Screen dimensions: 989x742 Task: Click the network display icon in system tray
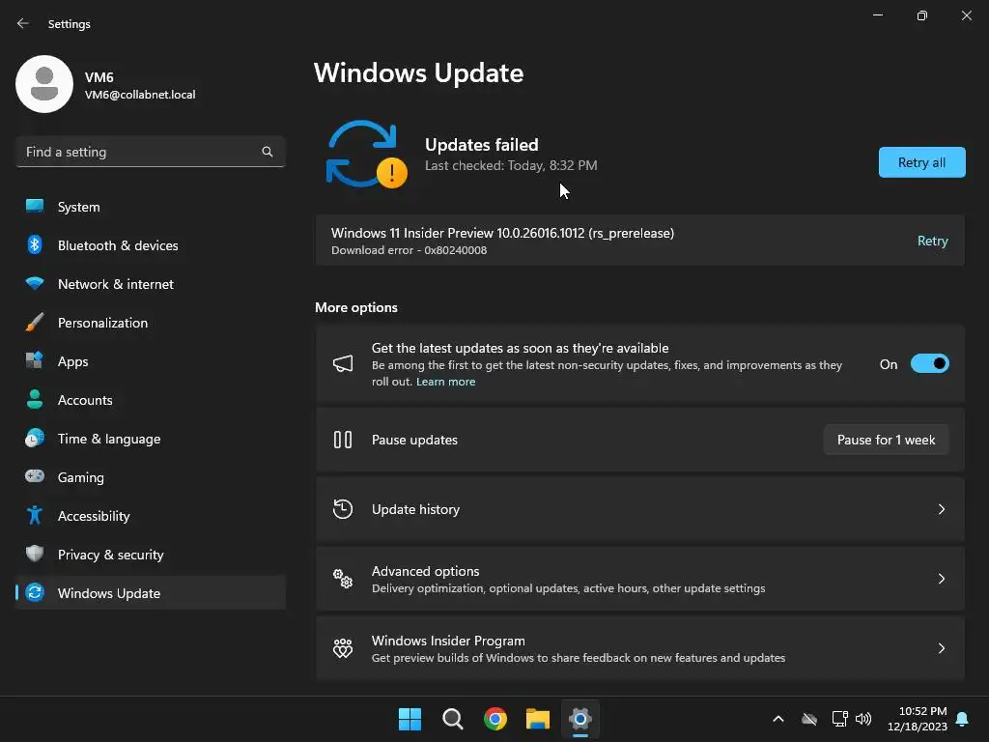click(839, 719)
